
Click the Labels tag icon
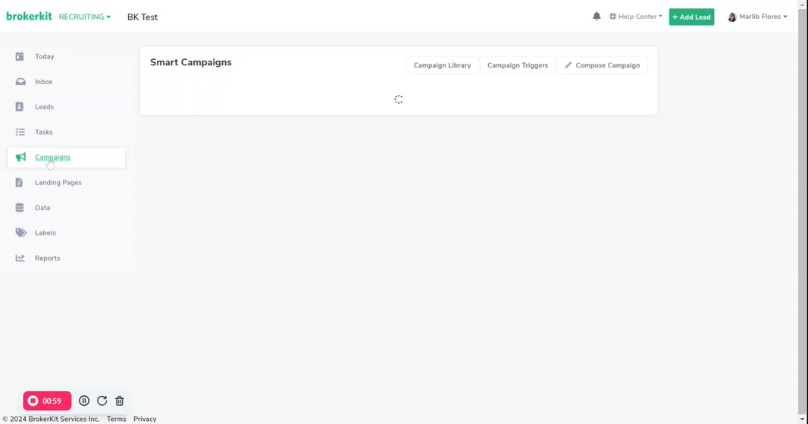tap(20, 233)
